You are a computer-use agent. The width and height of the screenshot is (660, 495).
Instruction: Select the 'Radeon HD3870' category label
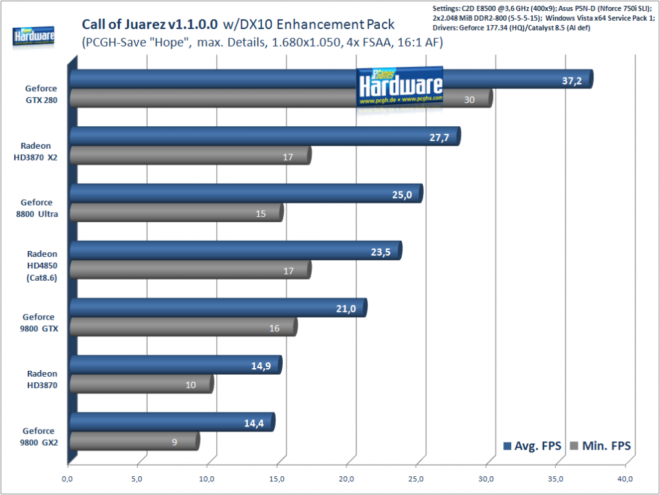(42, 379)
